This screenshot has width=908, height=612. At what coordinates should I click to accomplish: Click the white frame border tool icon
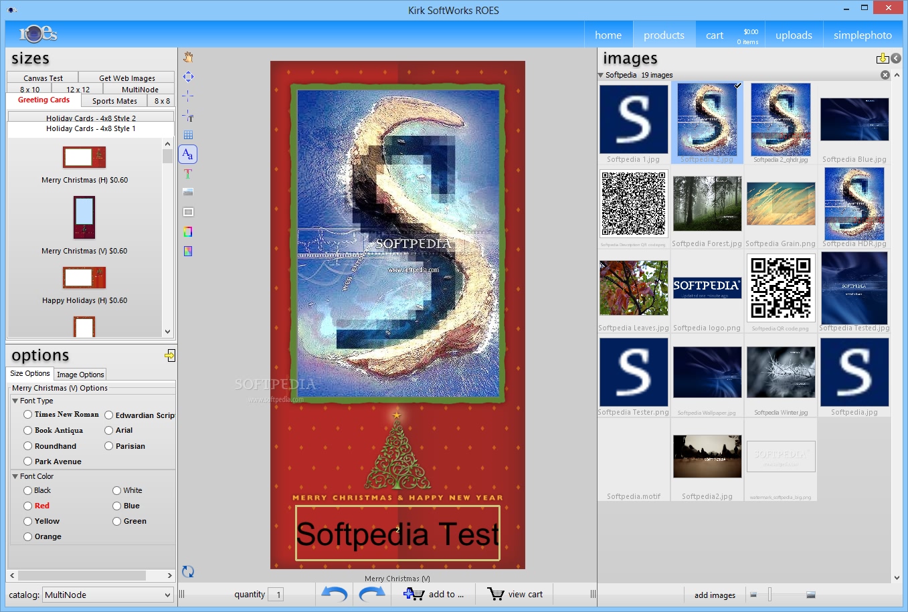point(188,212)
